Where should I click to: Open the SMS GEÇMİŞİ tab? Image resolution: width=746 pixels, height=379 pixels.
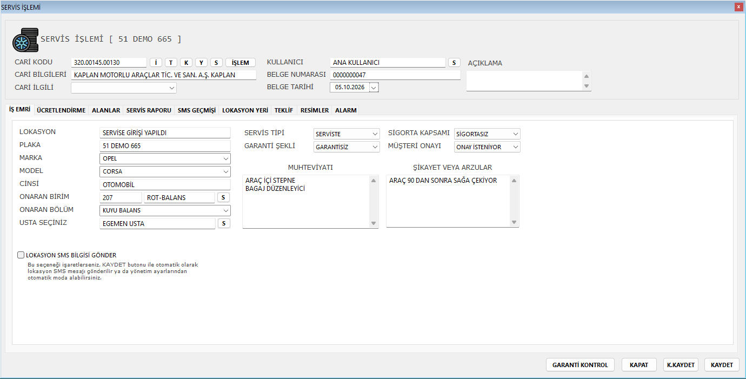[197, 110]
